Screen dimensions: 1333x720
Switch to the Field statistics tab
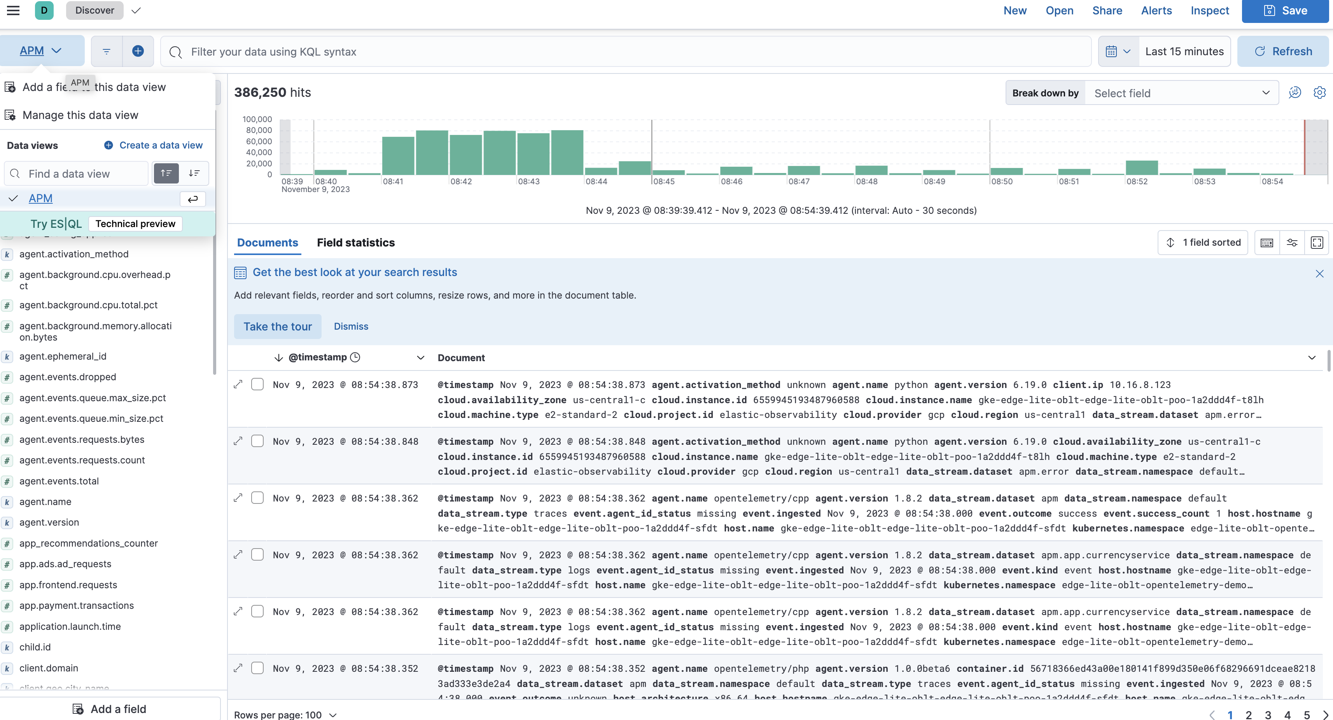(x=356, y=242)
